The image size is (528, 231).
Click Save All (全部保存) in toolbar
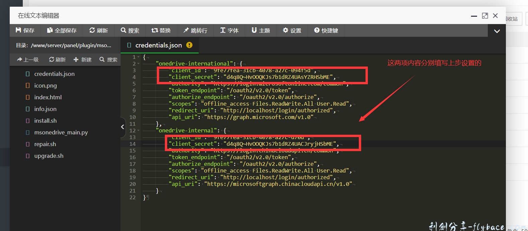pos(62,30)
